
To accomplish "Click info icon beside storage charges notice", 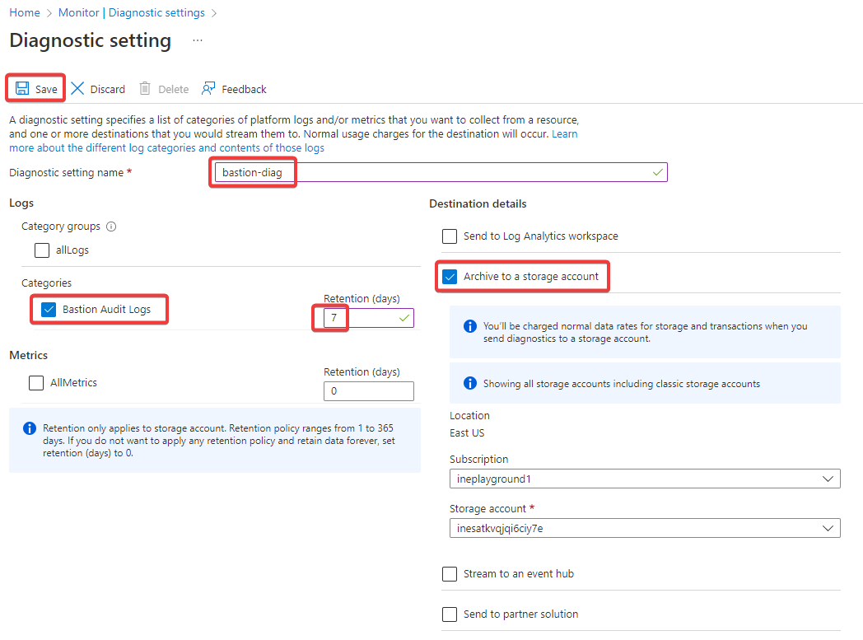I will [470, 326].
